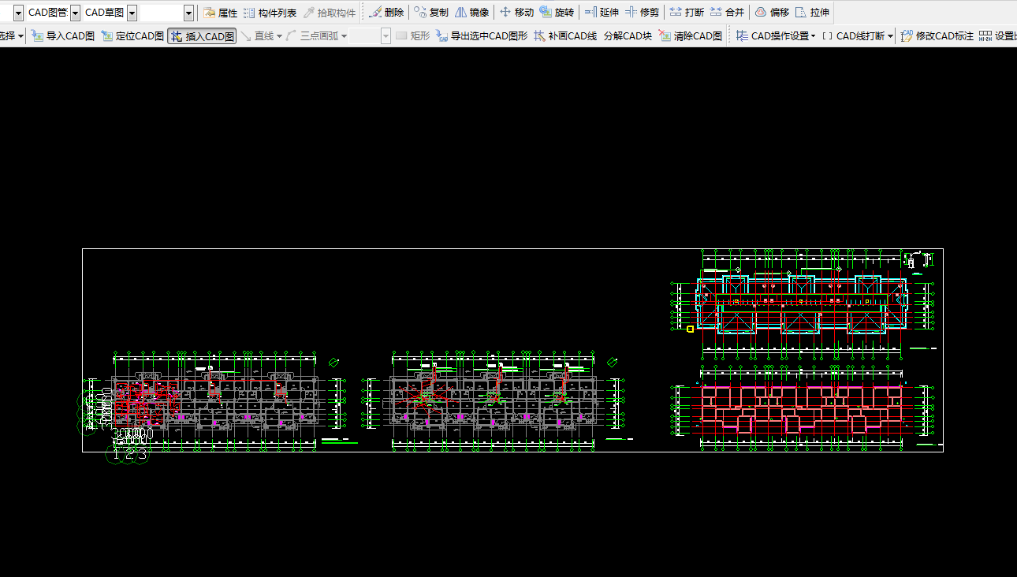
Task: Select the 移动 (Move) tool
Action: [516, 13]
